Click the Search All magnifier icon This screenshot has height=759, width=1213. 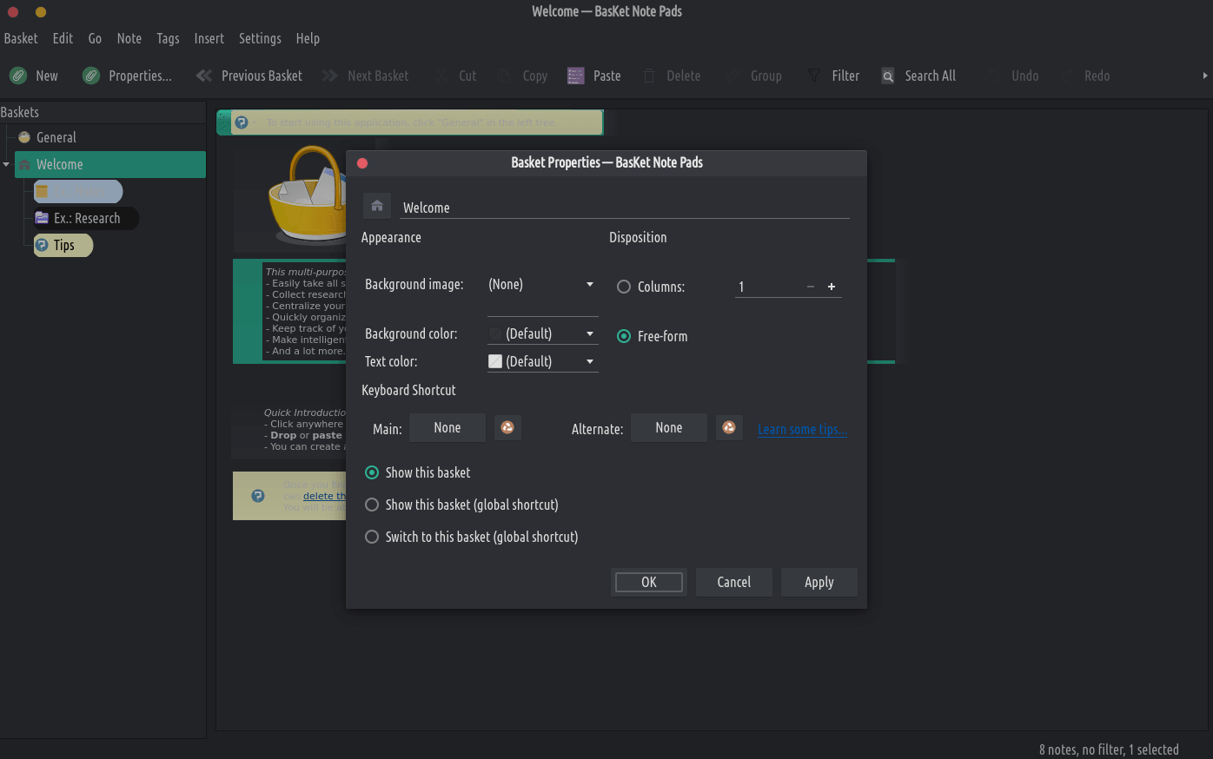(888, 76)
